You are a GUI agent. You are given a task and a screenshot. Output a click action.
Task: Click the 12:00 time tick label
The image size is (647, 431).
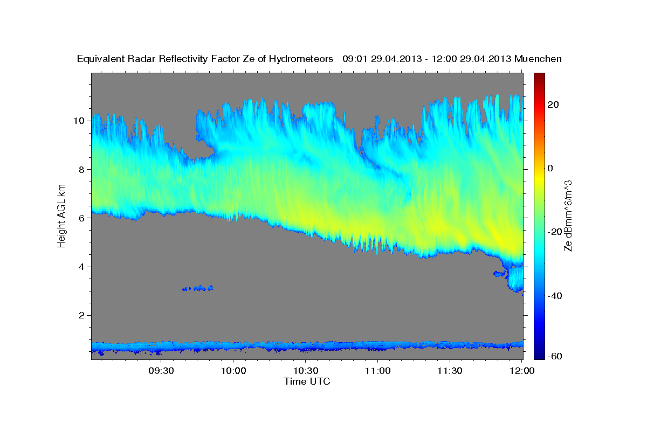pos(521,371)
